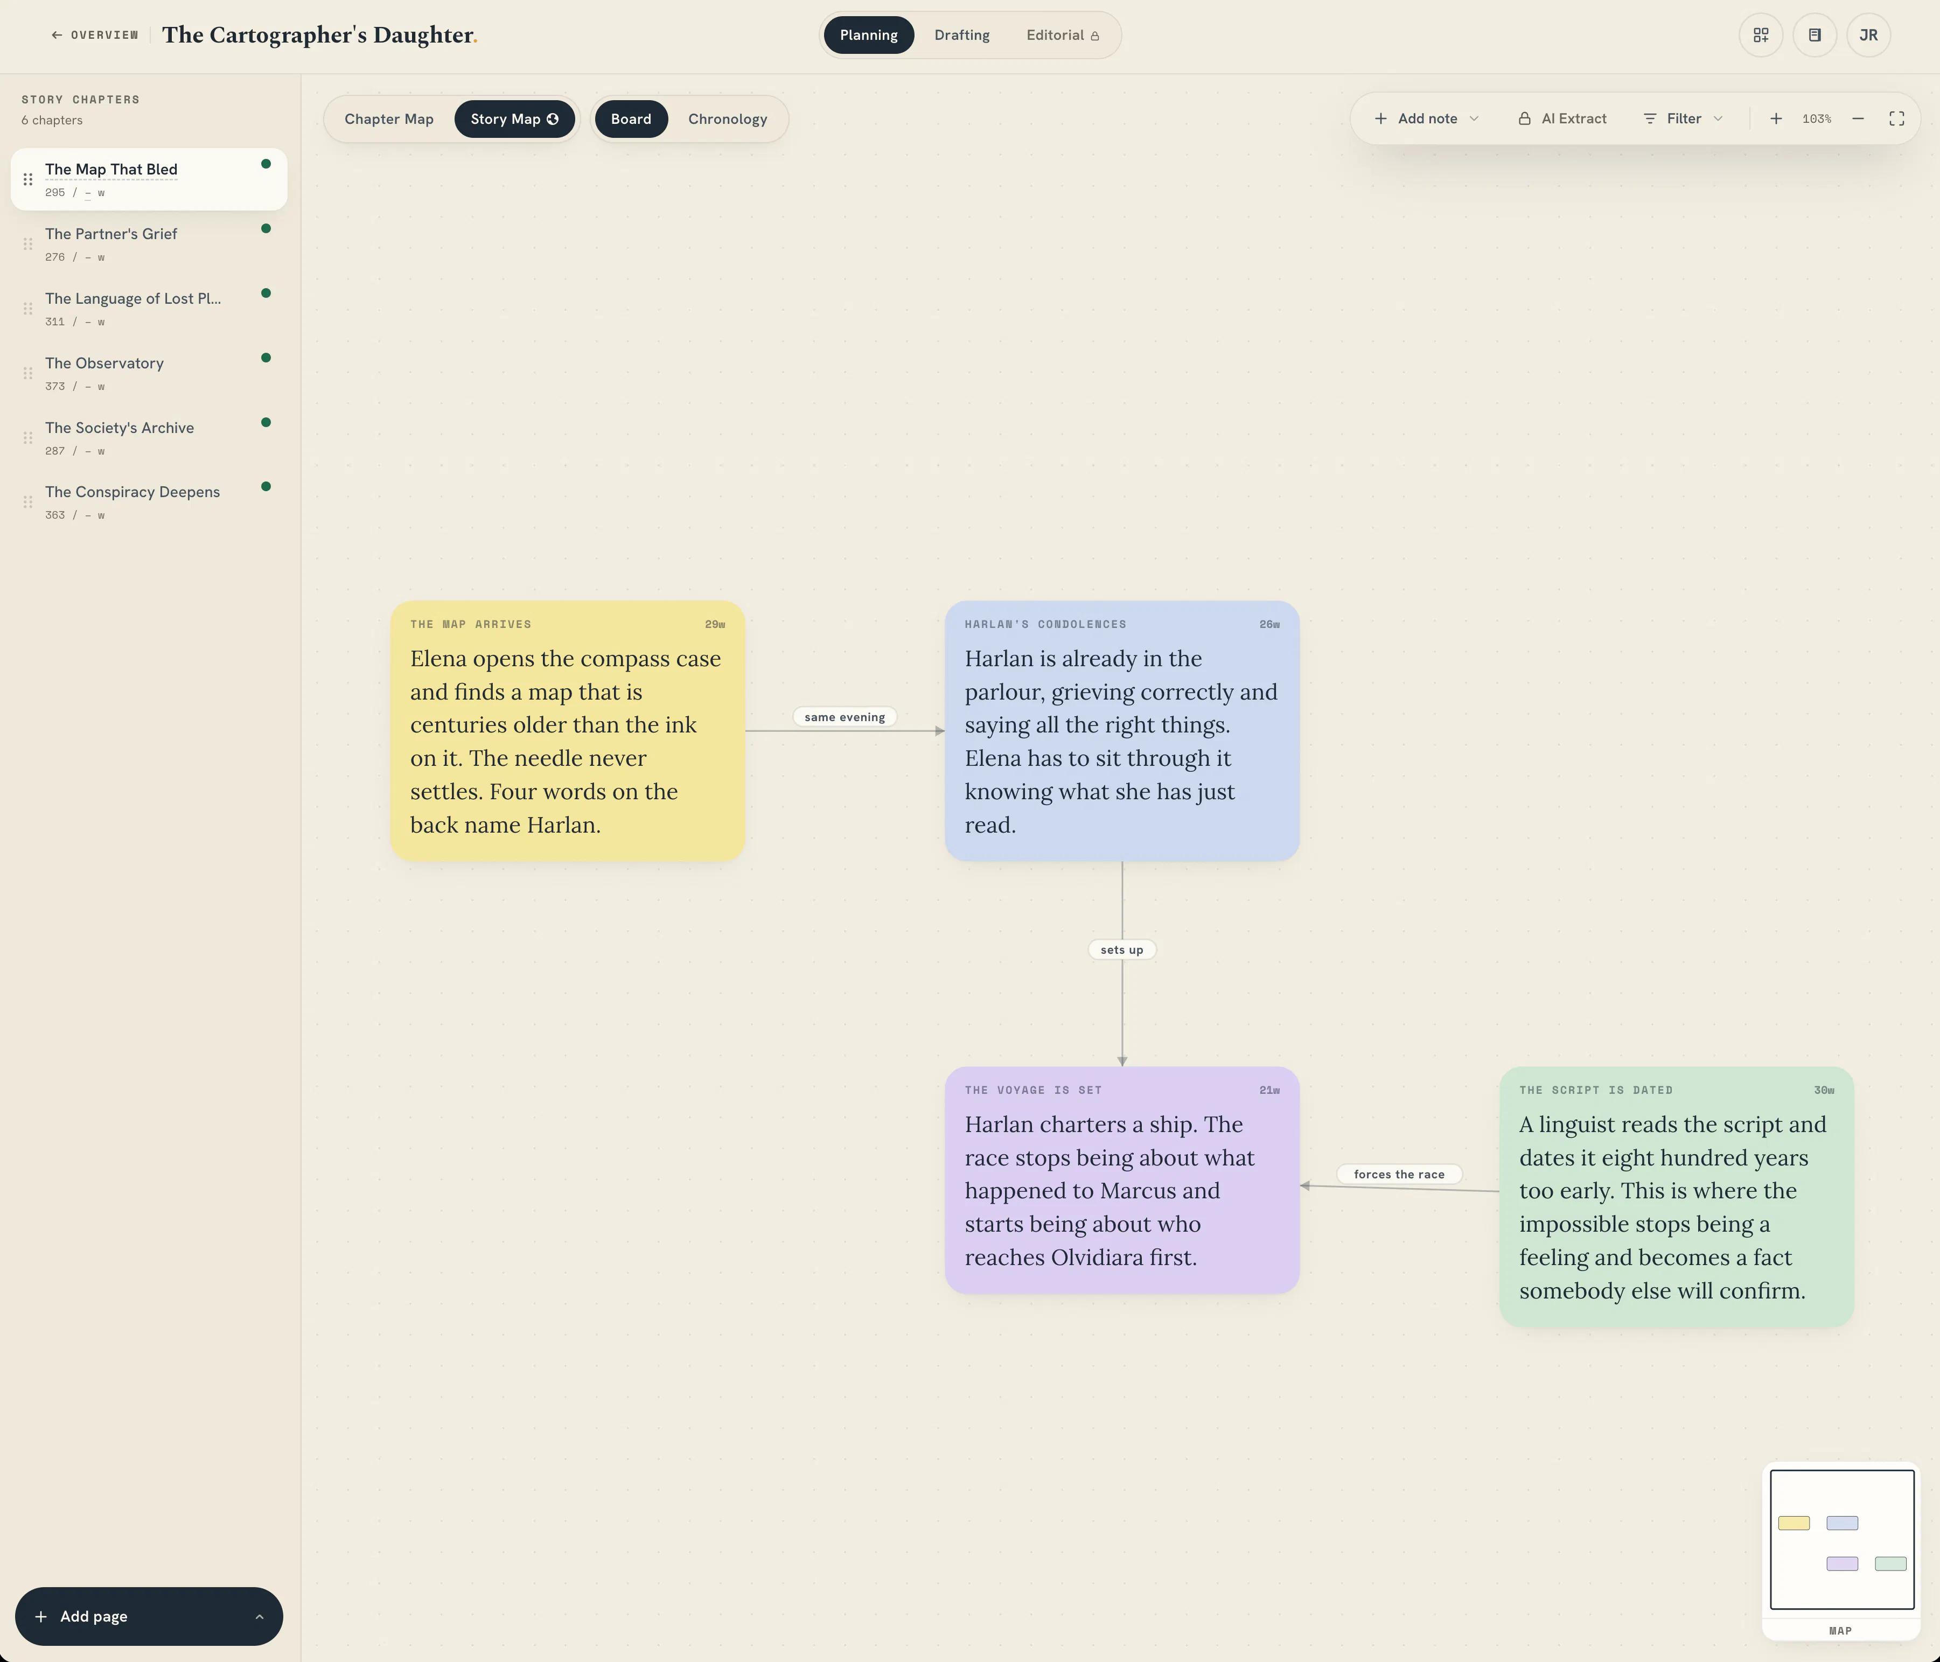Select chapter The Language of Lost Pl...

[x=149, y=308]
